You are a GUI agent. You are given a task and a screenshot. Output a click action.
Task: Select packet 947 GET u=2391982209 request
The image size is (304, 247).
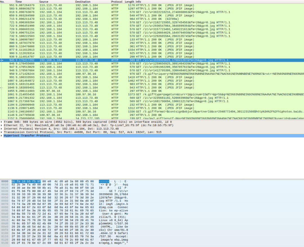point(152,67)
